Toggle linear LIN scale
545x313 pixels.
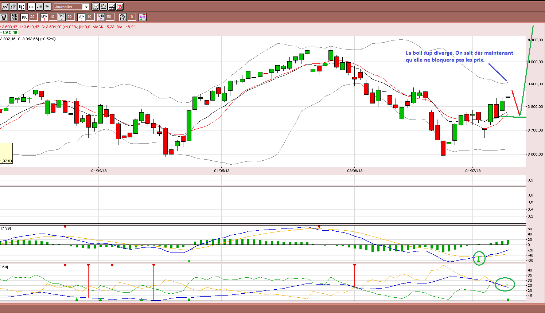(39, 7)
